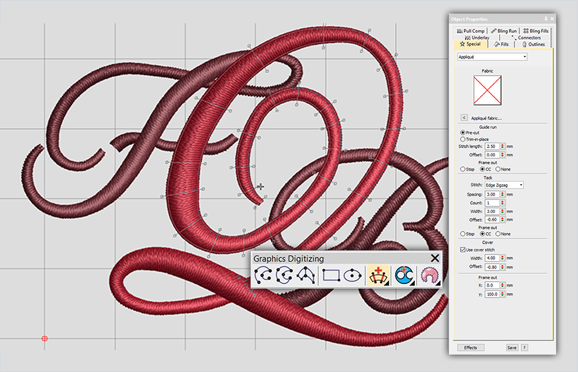
Task: Pick the Open Freehand curve tool
Action: (x=305, y=276)
